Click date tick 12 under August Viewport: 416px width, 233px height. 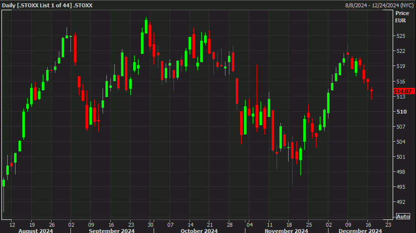(x=12, y=225)
